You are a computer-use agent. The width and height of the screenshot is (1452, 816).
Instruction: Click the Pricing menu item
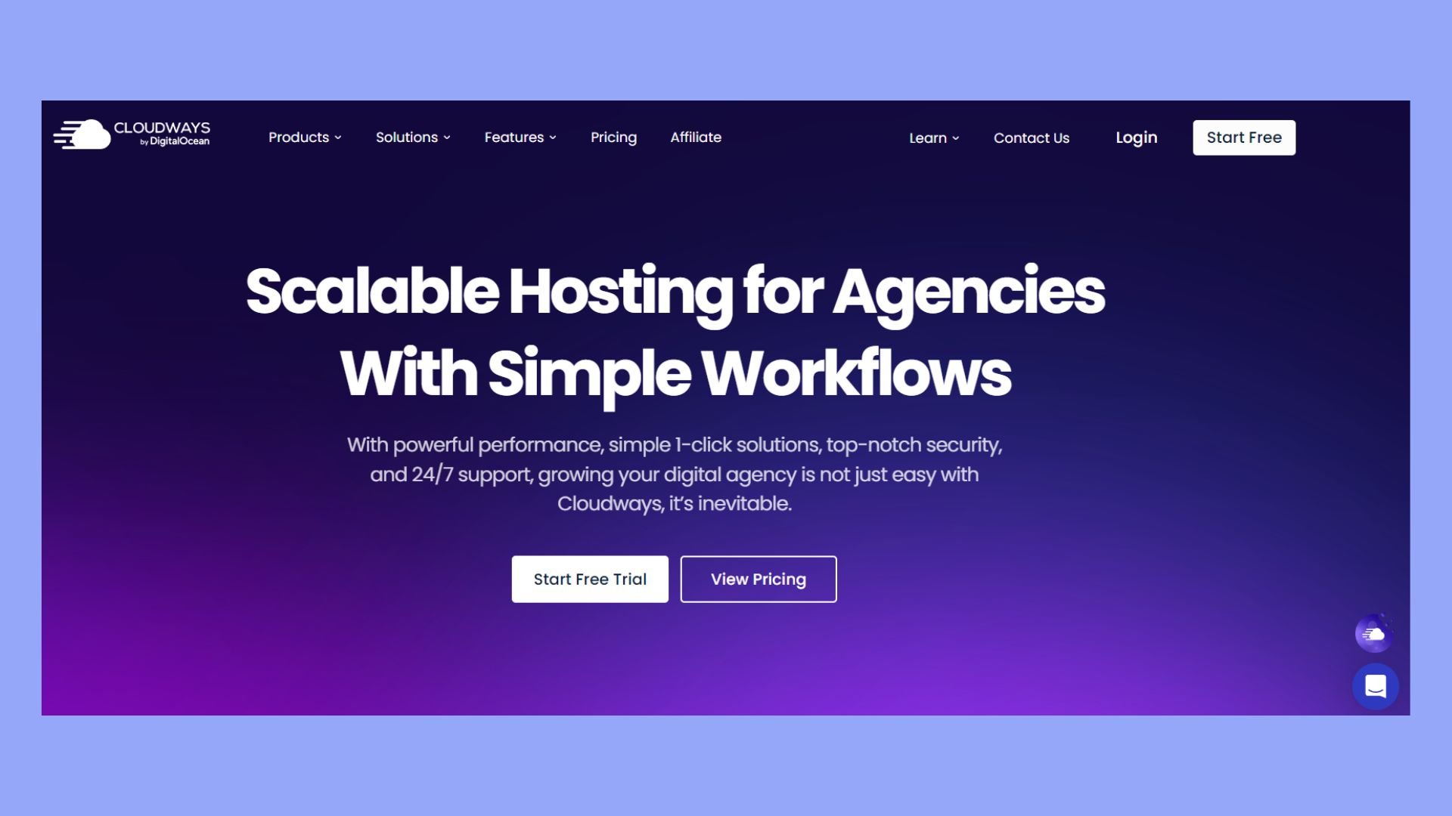[613, 138]
